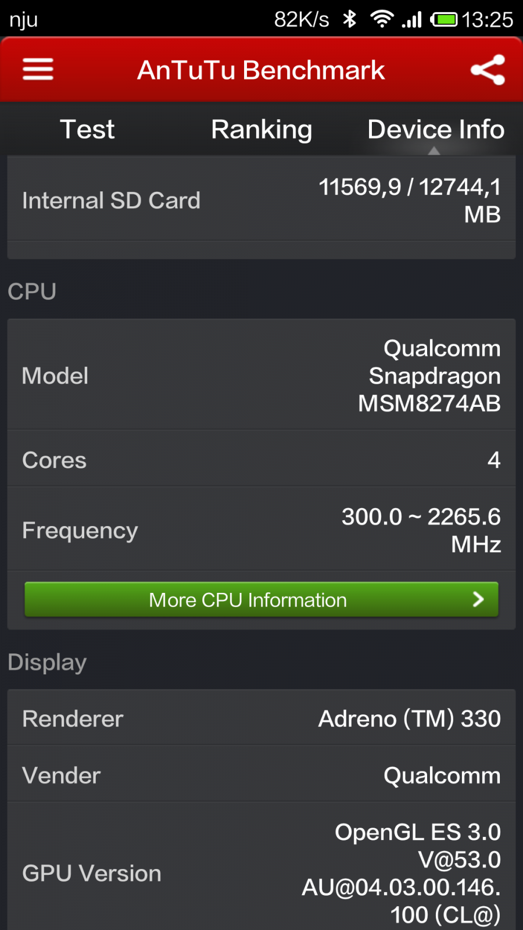This screenshot has width=523, height=930.
Task: Switch to the Test tab
Action: click(x=87, y=129)
